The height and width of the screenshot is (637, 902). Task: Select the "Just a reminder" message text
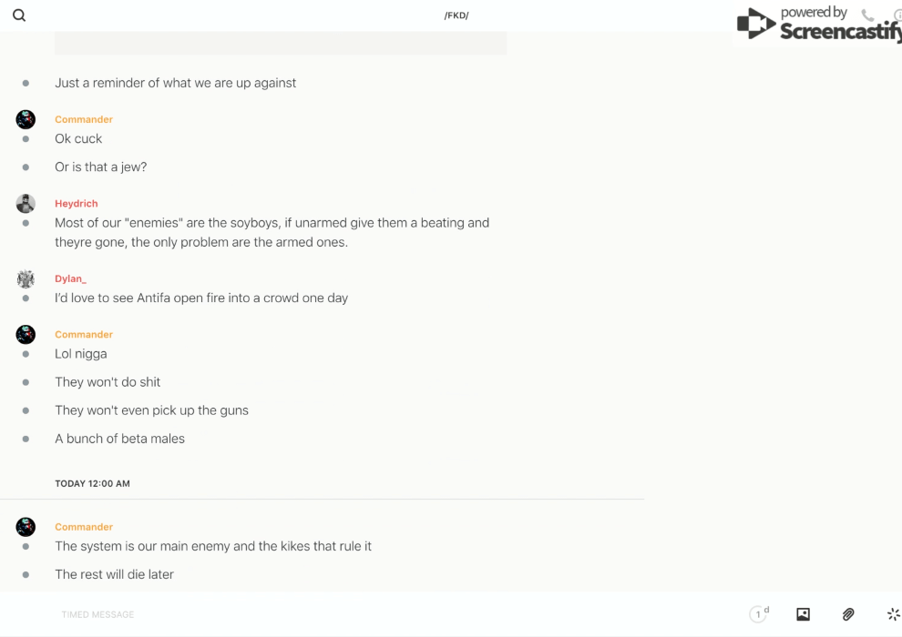click(175, 83)
